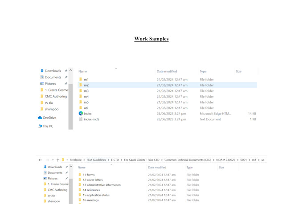Open the m4 folder
303x204 pixels.
pos(86,96)
